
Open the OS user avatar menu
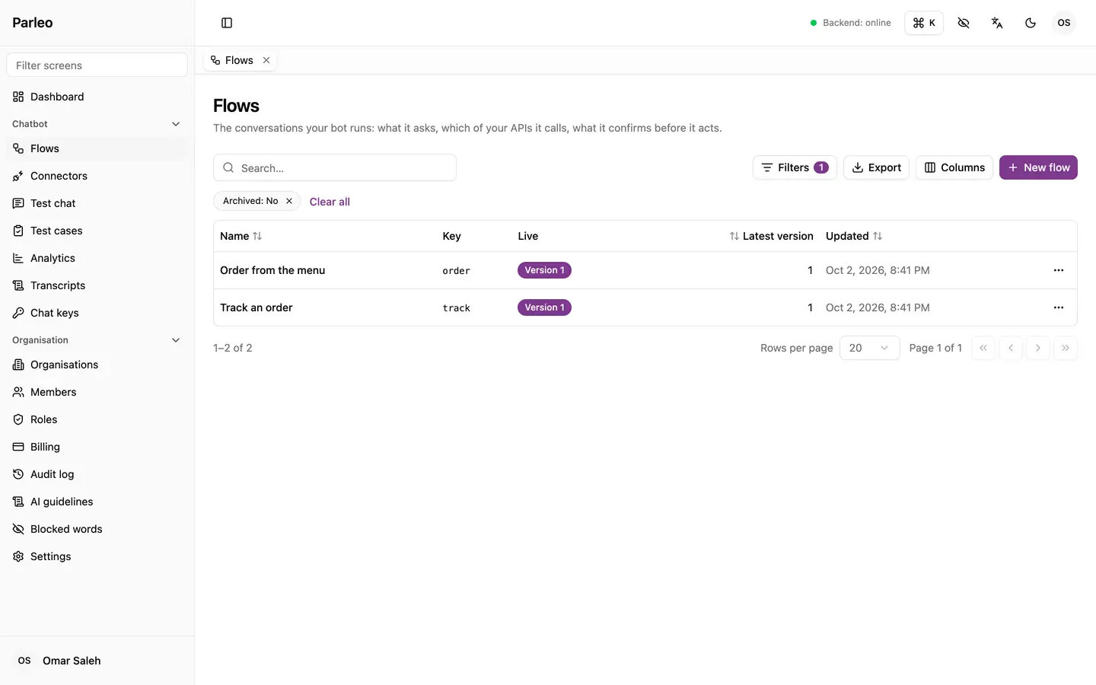tap(1064, 23)
